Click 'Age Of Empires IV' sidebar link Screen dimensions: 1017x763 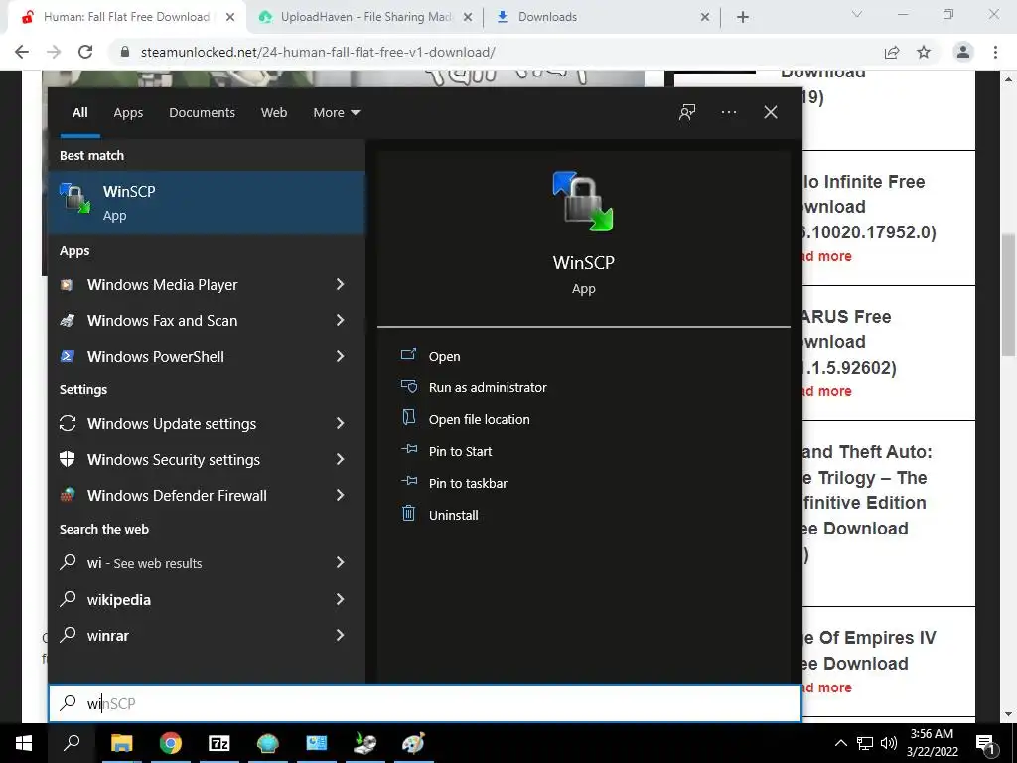(x=868, y=650)
